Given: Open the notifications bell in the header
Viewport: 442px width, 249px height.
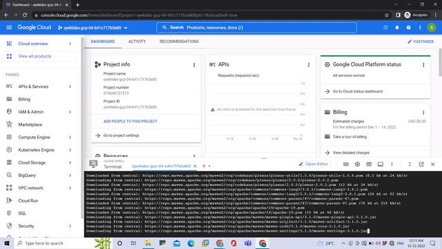Looking at the screenshot, I should click(397, 28).
